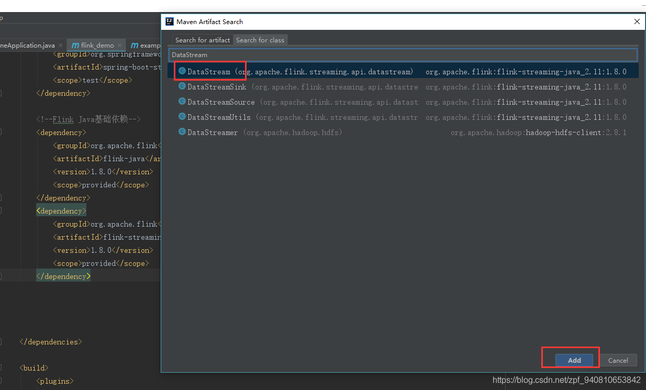Click the class icon of the highlighted DataStream row
Screen dimensions: 646x390
tap(182, 71)
